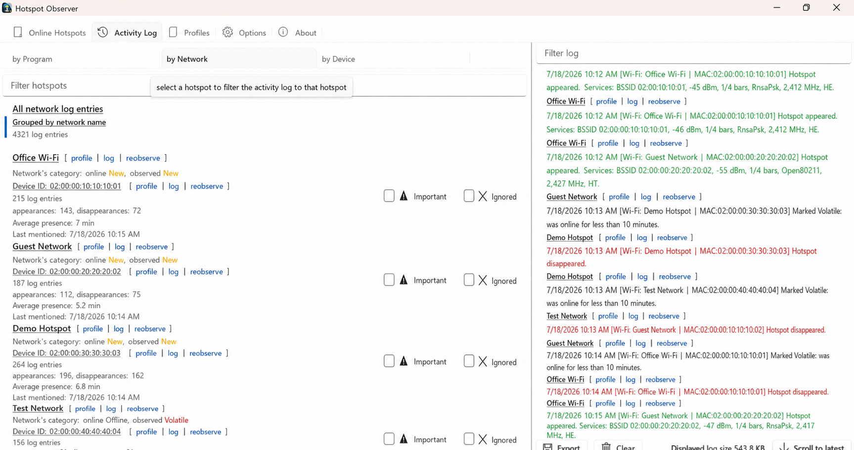Click Important warning icon for Guest Network
Viewport: 854px width, 450px height.
click(404, 280)
